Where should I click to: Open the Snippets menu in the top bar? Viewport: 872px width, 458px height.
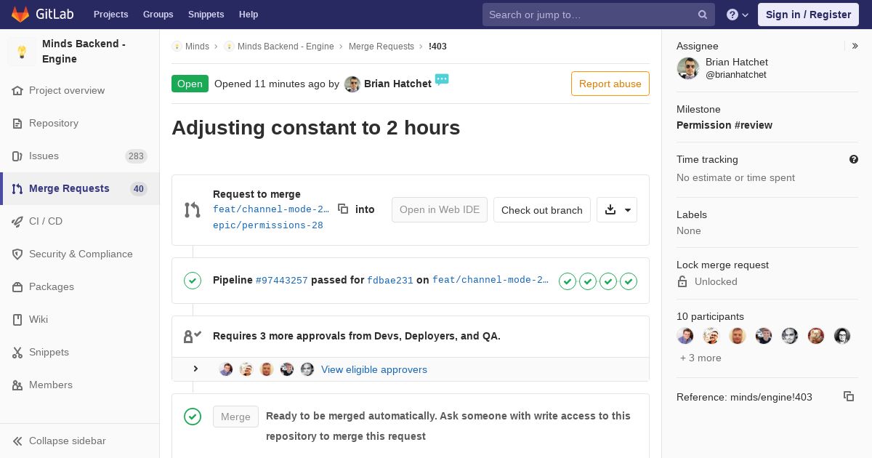pyautogui.click(x=206, y=15)
